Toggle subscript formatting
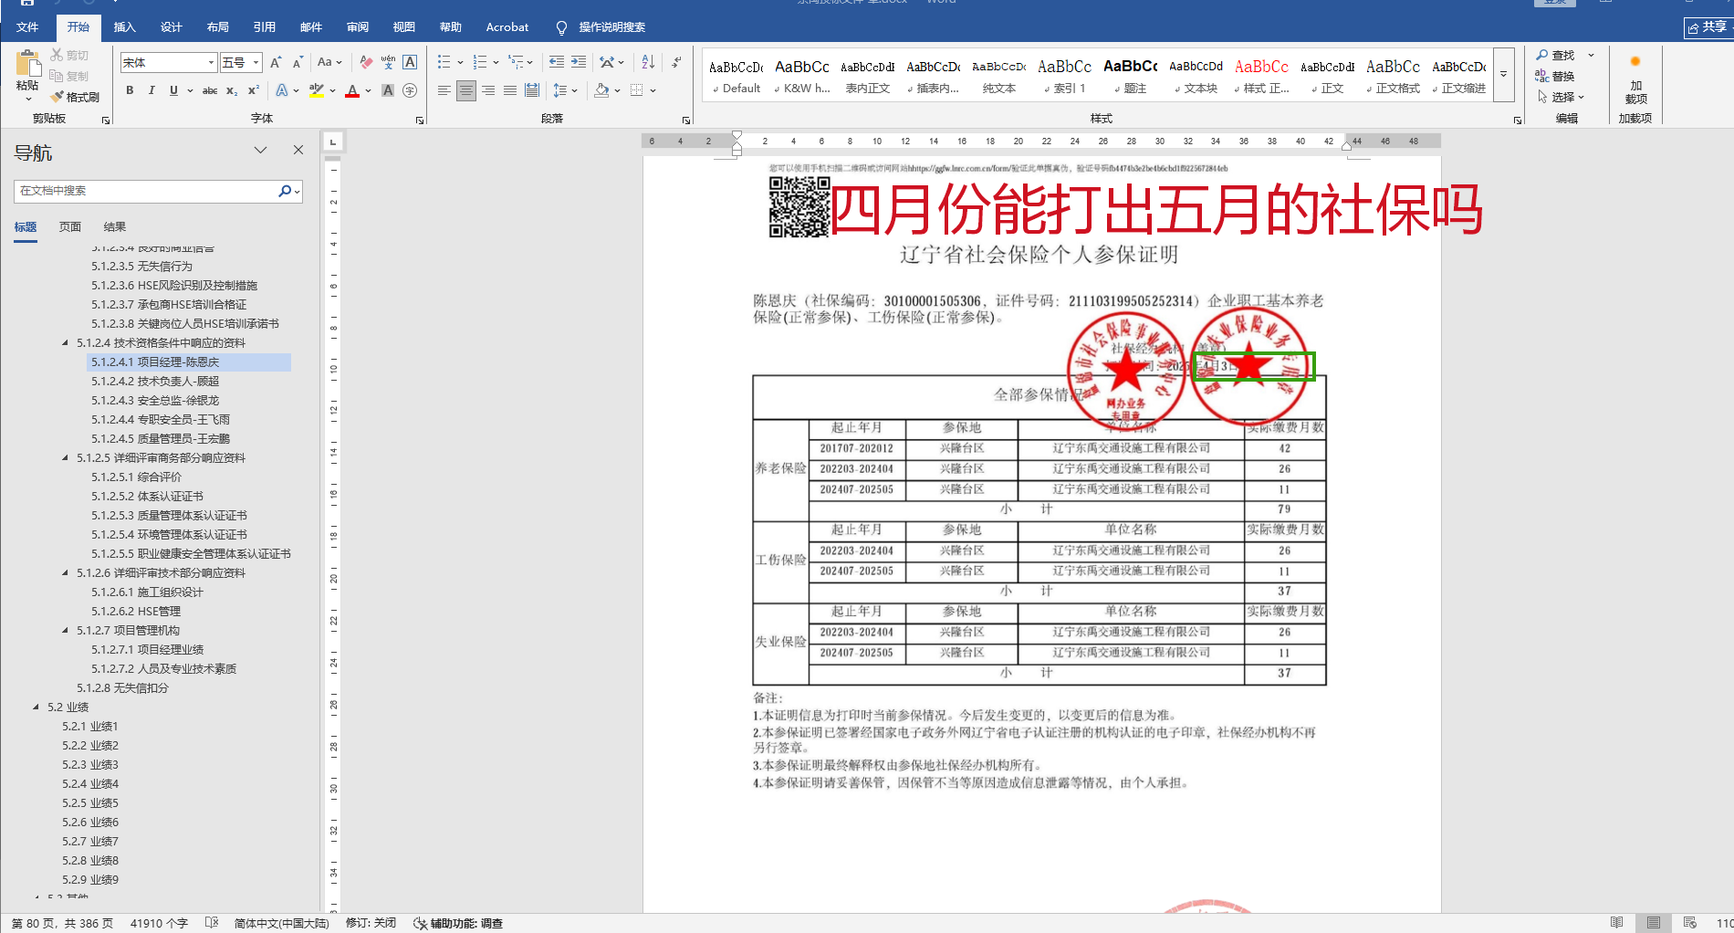Screen dimensions: 1734x933 pos(232,90)
